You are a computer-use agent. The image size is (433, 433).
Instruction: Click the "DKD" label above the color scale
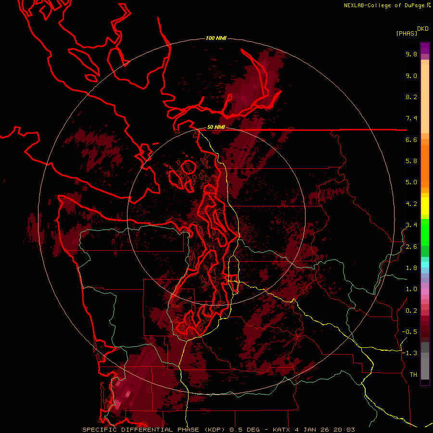pos(423,29)
